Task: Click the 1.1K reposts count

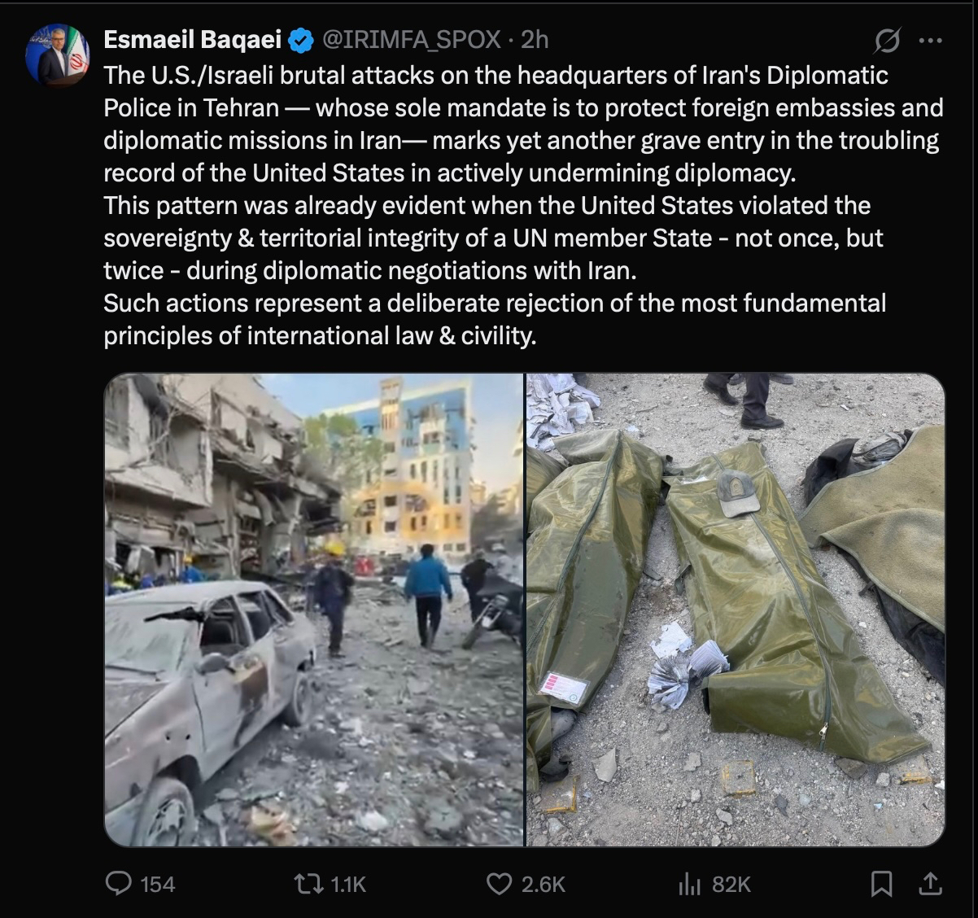Action: pyautogui.click(x=348, y=885)
